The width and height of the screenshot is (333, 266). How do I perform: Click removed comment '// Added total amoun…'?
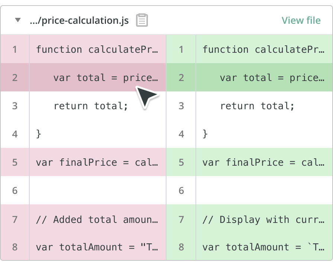97,219
